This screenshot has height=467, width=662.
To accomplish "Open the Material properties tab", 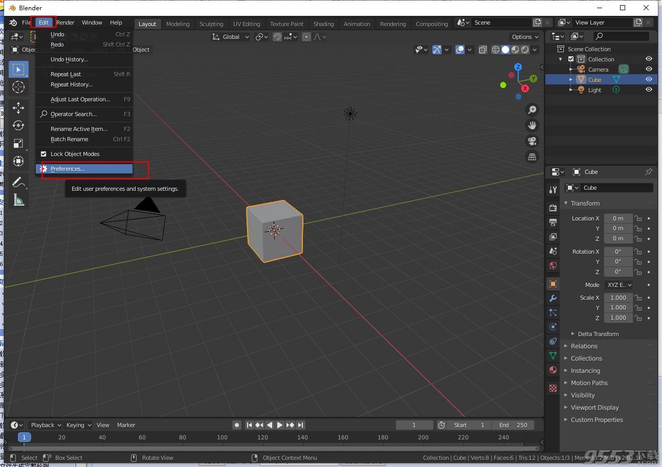I will (x=553, y=370).
